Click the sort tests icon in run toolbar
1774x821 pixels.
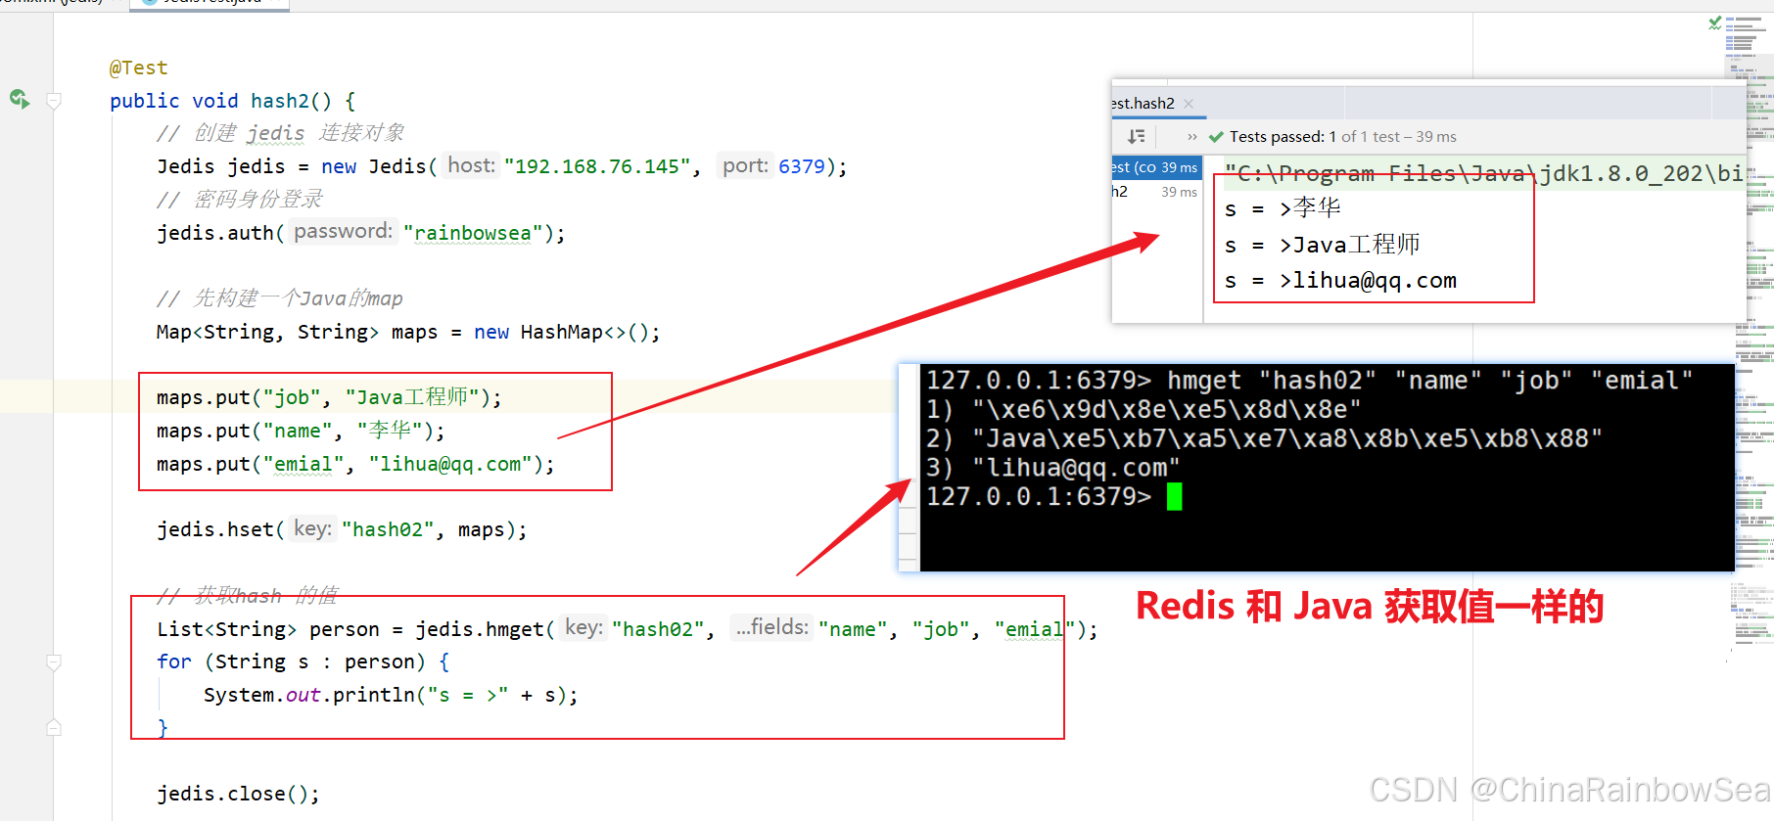tap(1137, 137)
